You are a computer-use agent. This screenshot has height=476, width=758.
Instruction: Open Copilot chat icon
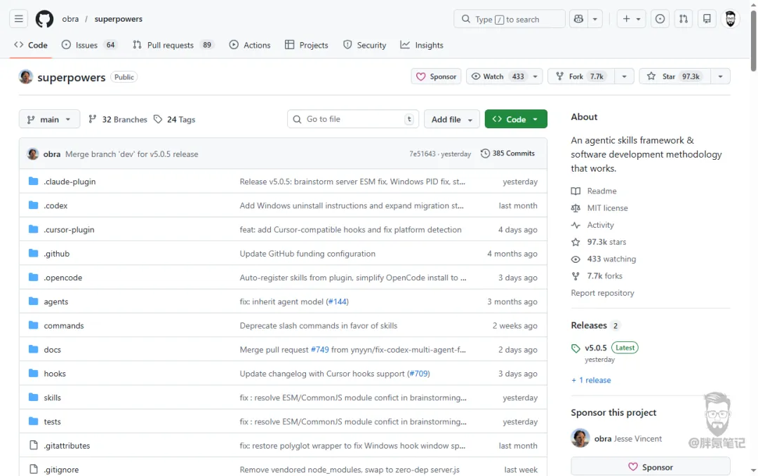point(578,19)
